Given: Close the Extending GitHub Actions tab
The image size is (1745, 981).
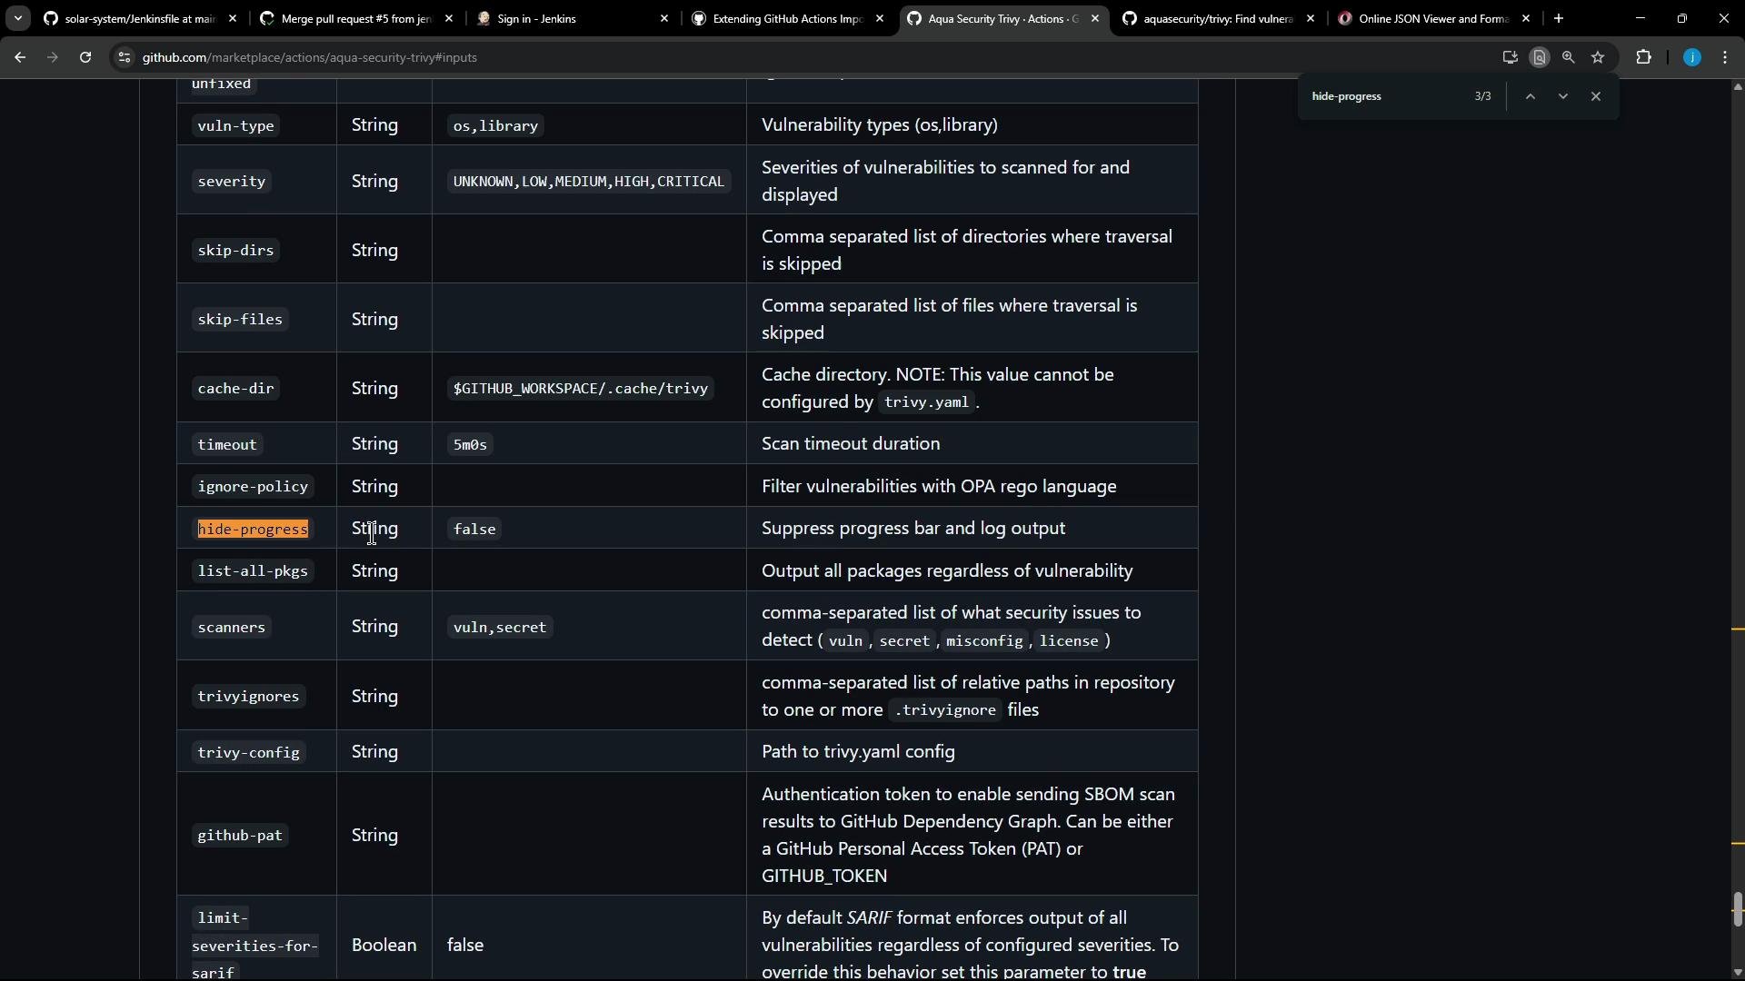Looking at the screenshot, I should click(880, 18).
